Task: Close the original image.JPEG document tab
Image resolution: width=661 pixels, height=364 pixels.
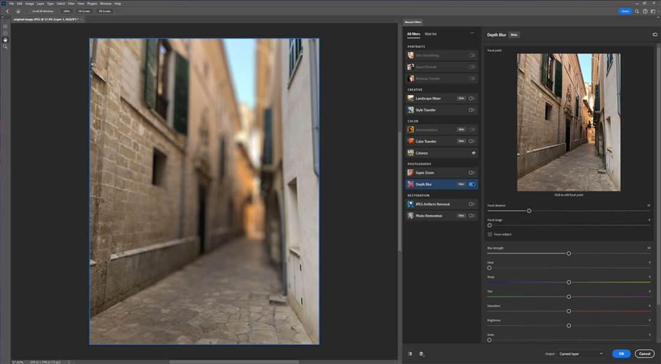Action: (82, 19)
